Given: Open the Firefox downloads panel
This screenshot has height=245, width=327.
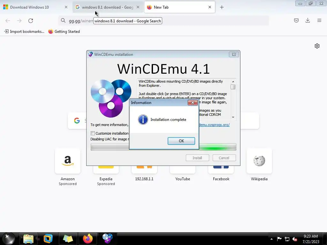Looking at the screenshot, I should (308, 20).
